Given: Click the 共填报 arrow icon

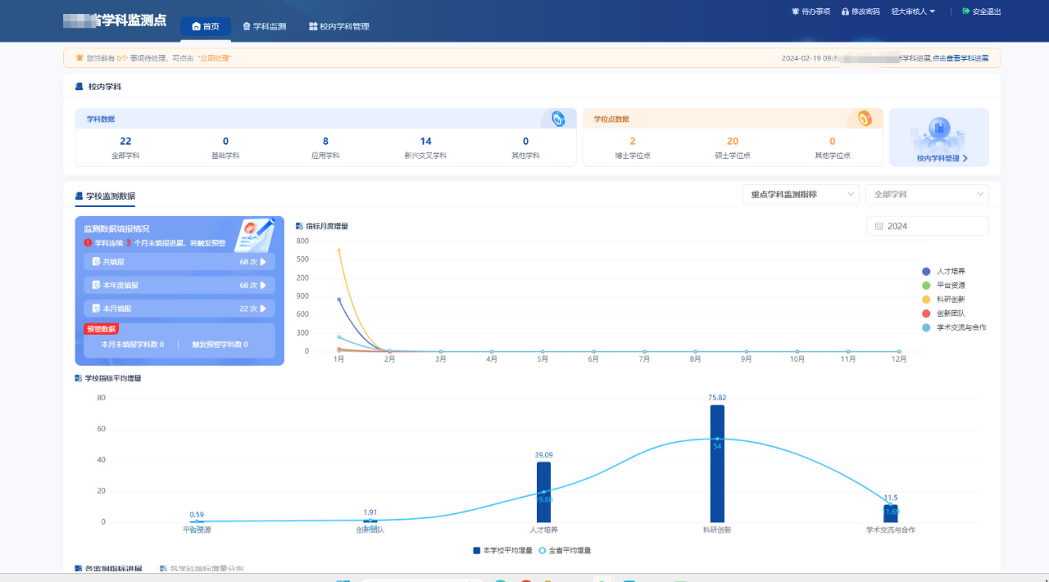Looking at the screenshot, I should (263, 262).
